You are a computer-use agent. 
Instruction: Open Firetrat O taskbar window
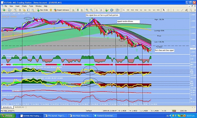coord(105,116)
